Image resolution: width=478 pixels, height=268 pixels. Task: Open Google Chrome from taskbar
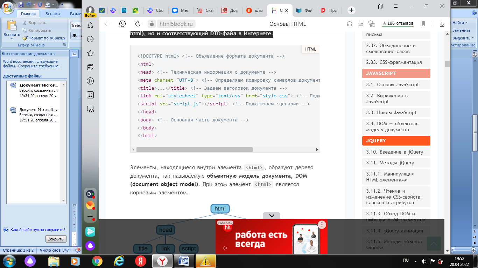(97, 261)
